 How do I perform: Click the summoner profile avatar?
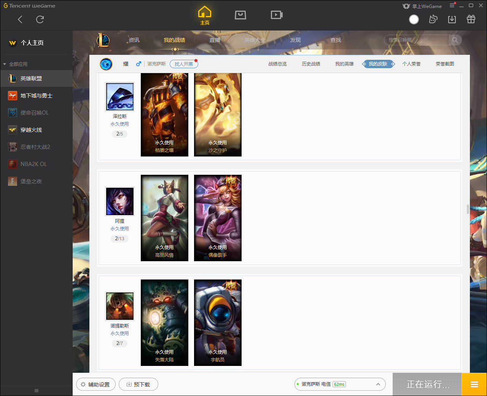[106, 64]
